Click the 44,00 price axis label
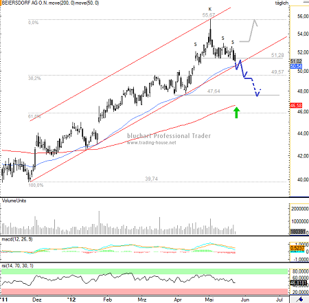 tap(303, 133)
